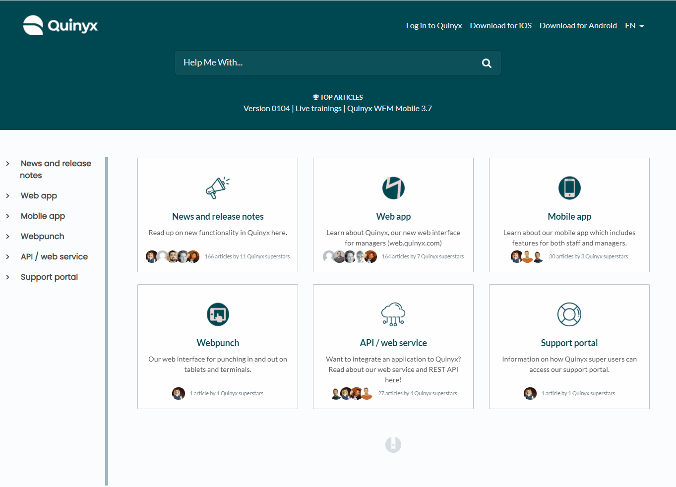Open Download for Android link
This screenshot has width=676, height=487.
578,26
